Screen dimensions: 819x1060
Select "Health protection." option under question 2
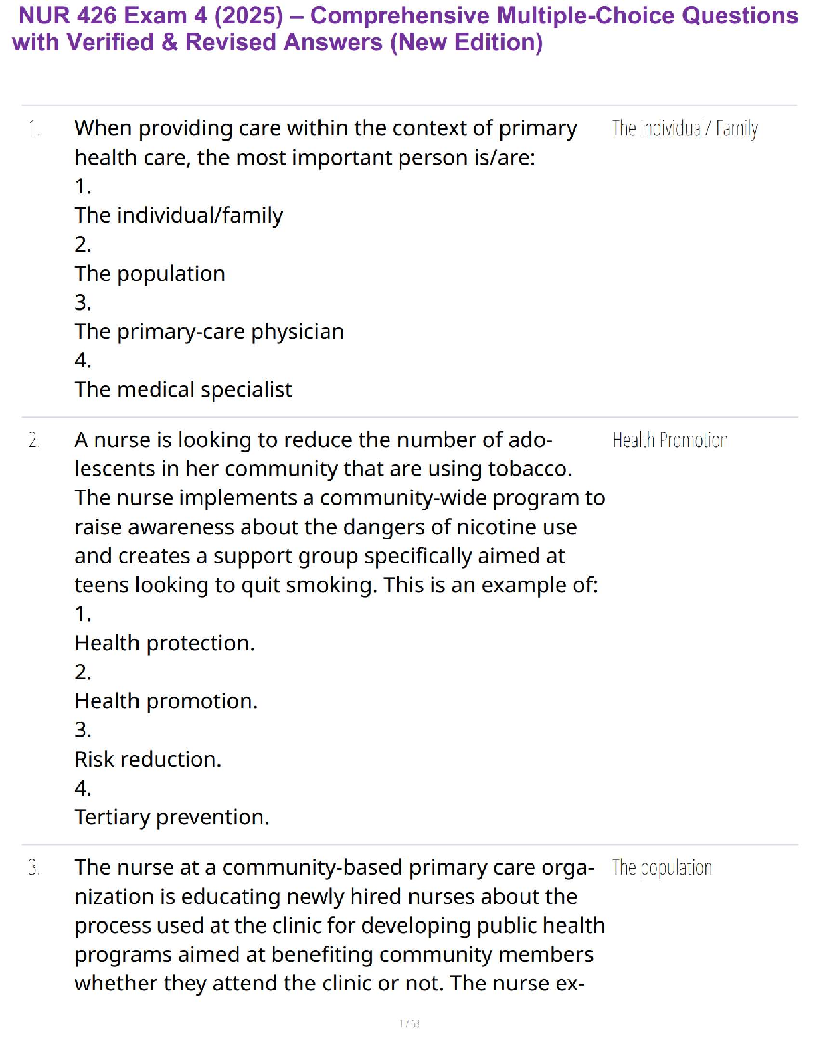[x=165, y=643]
